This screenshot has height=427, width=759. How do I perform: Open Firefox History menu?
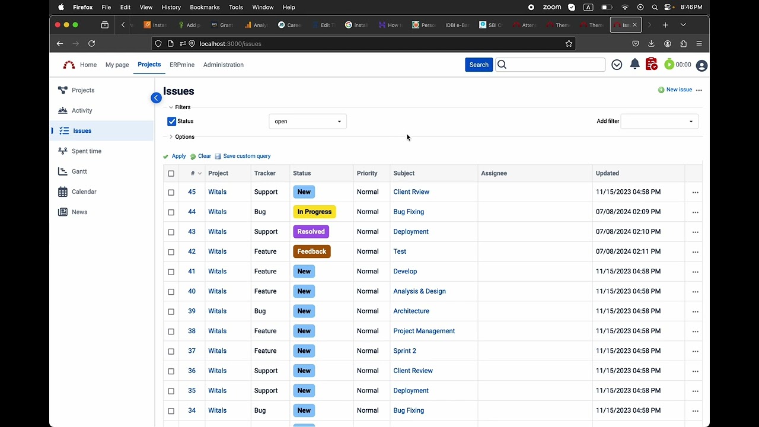tap(171, 7)
